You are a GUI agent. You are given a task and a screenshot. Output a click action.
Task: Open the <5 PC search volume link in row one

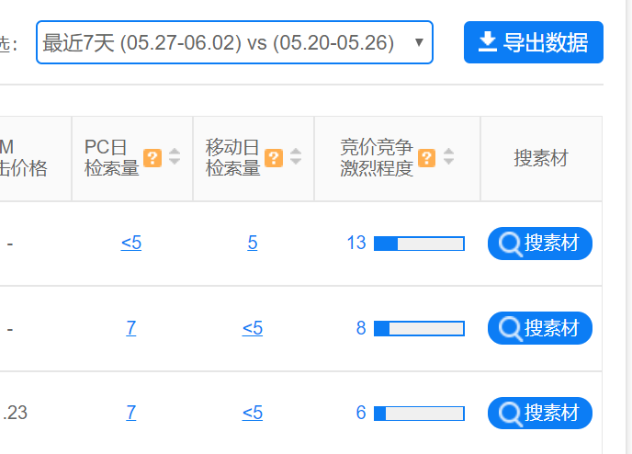[131, 244]
